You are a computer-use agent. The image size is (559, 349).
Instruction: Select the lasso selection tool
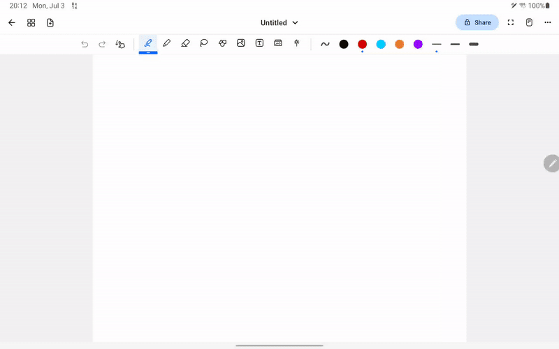[203, 43]
